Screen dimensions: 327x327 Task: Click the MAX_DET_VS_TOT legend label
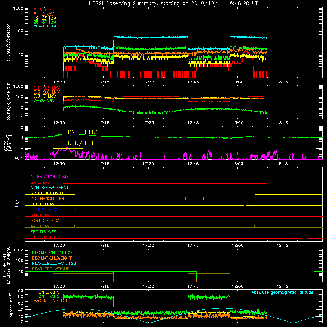[51, 300]
